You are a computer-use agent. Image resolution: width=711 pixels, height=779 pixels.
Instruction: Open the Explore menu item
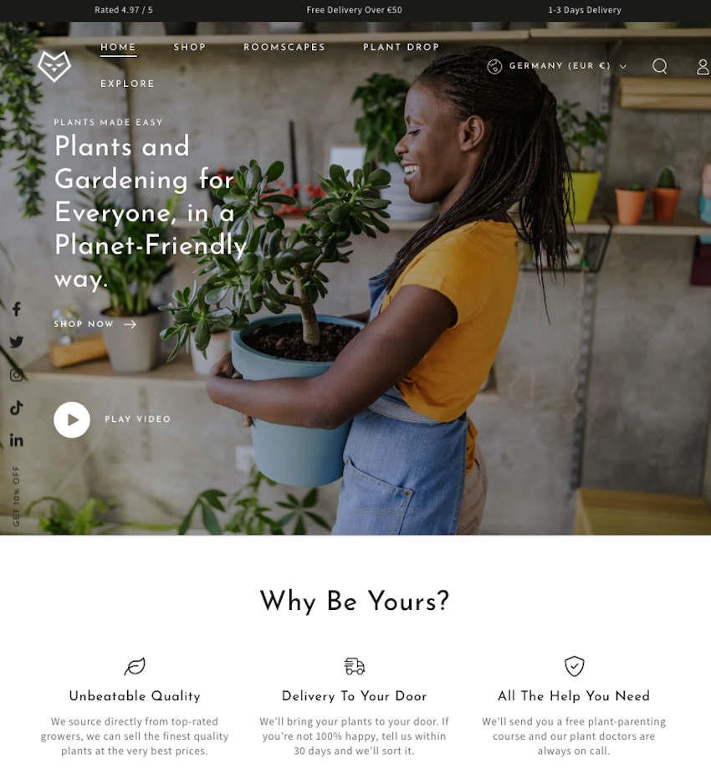(128, 84)
